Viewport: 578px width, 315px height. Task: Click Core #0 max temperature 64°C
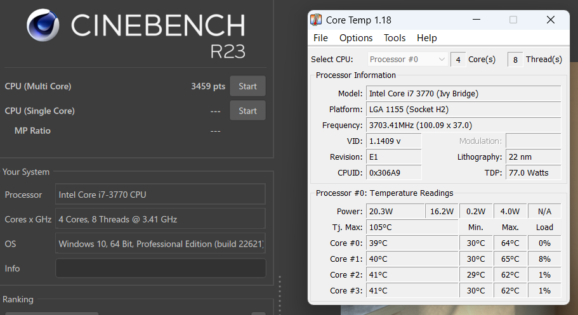(x=510, y=243)
